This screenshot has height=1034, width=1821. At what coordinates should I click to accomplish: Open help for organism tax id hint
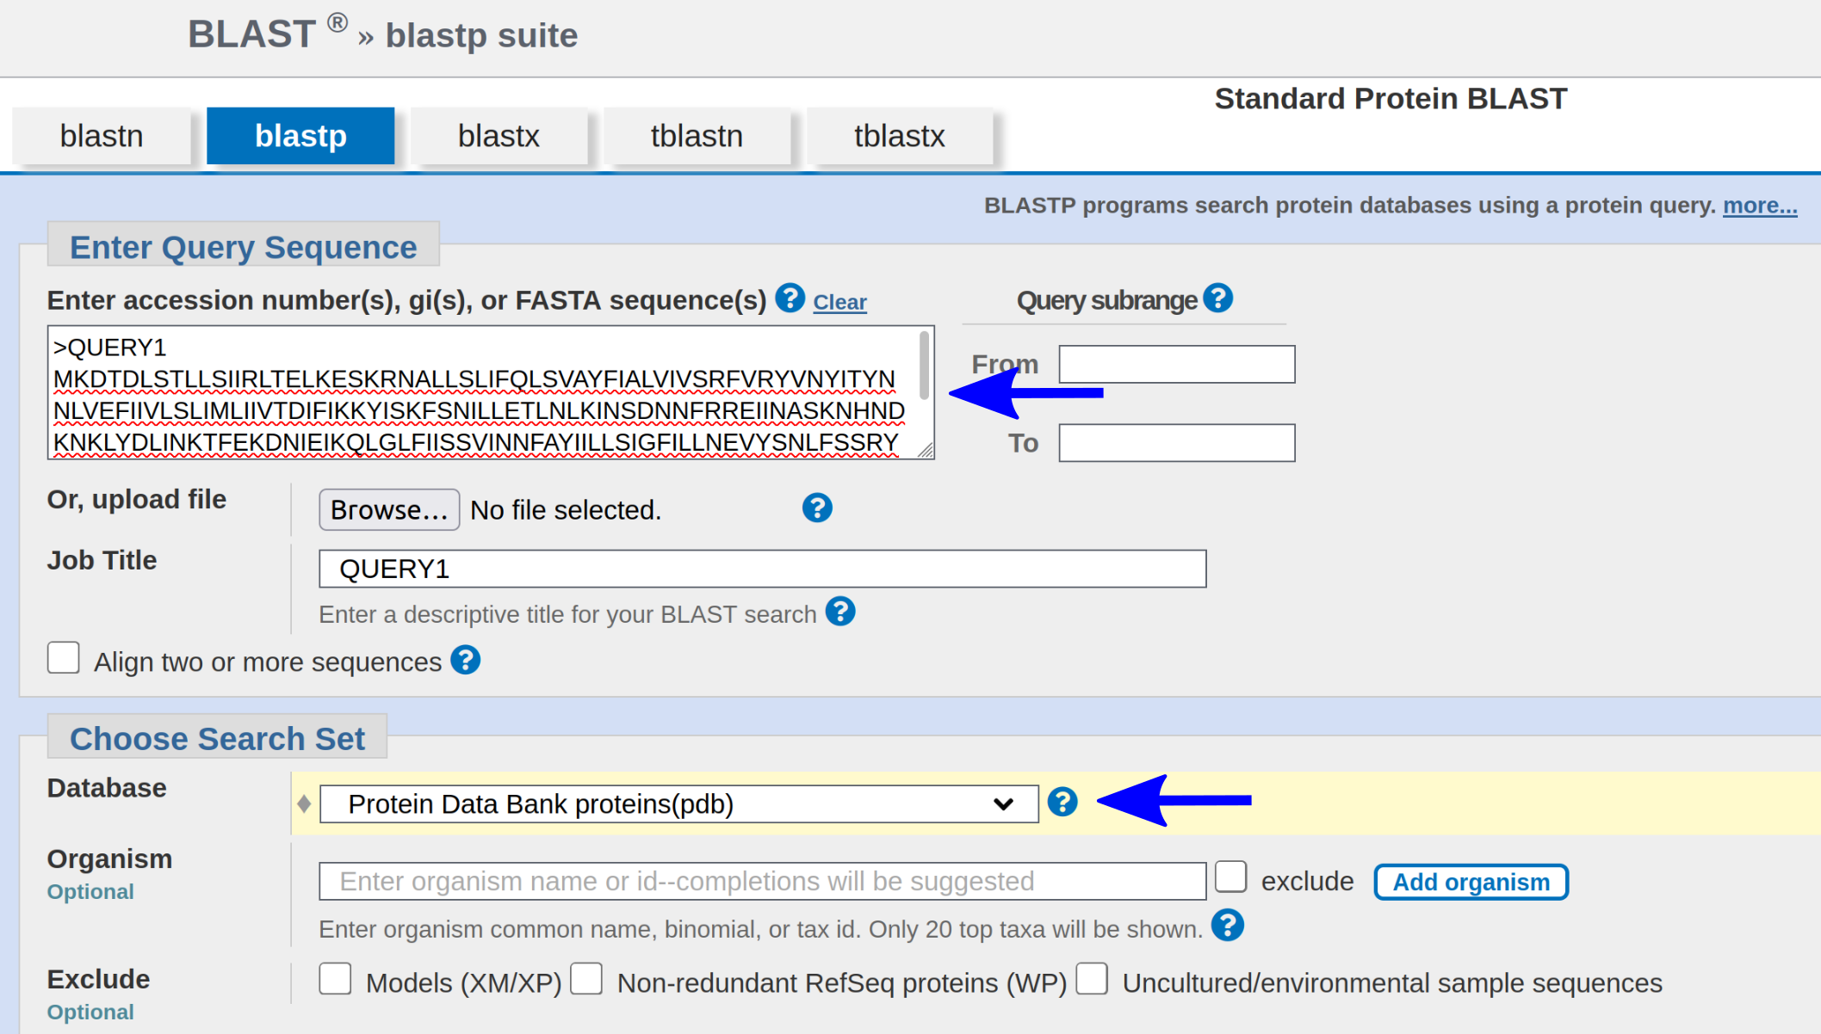tap(1227, 926)
